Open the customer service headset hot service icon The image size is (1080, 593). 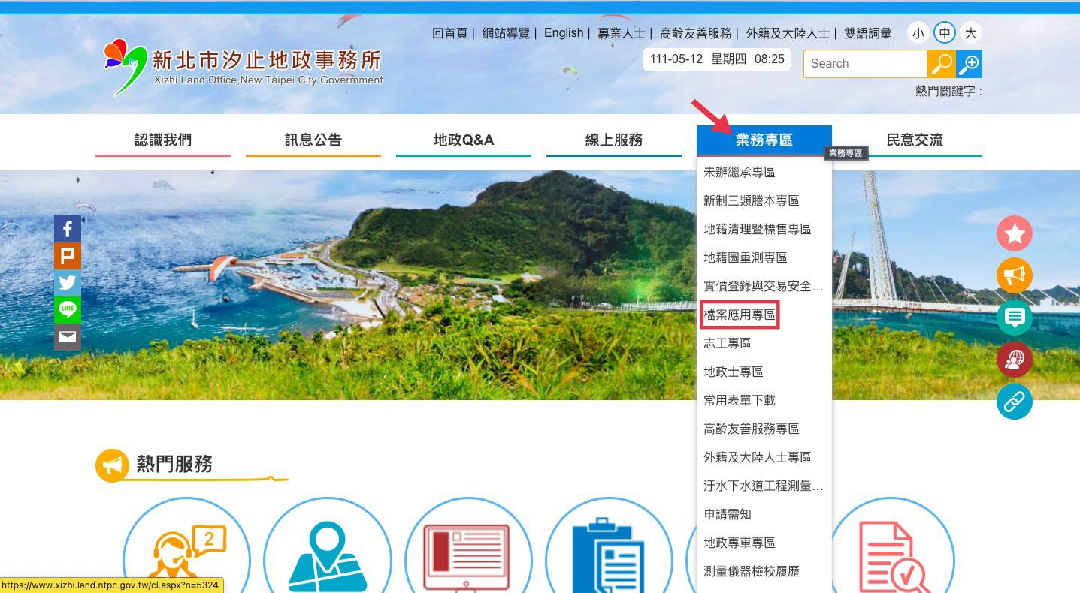(x=186, y=546)
